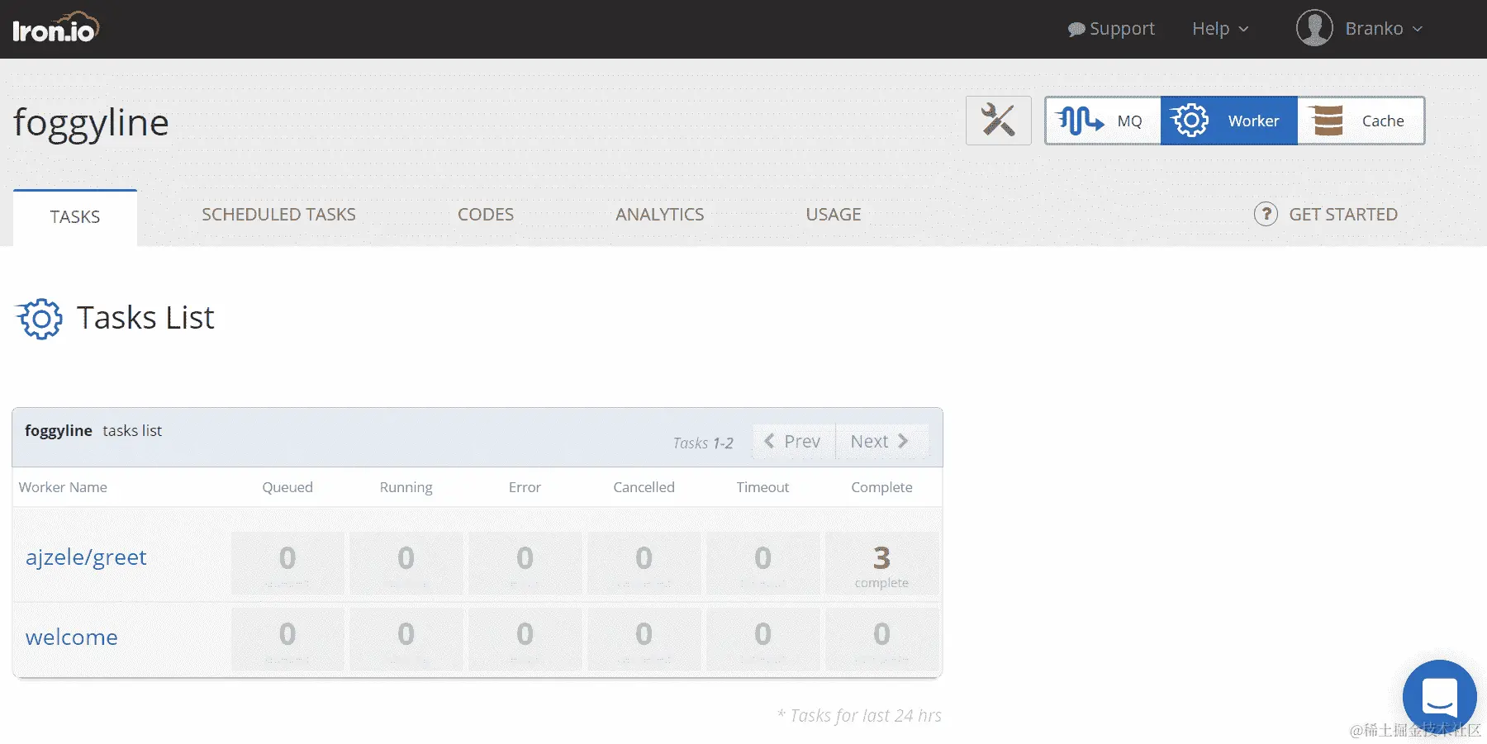Click the Error count for ajzele/greet
The image size is (1487, 744).
pos(525,563)
